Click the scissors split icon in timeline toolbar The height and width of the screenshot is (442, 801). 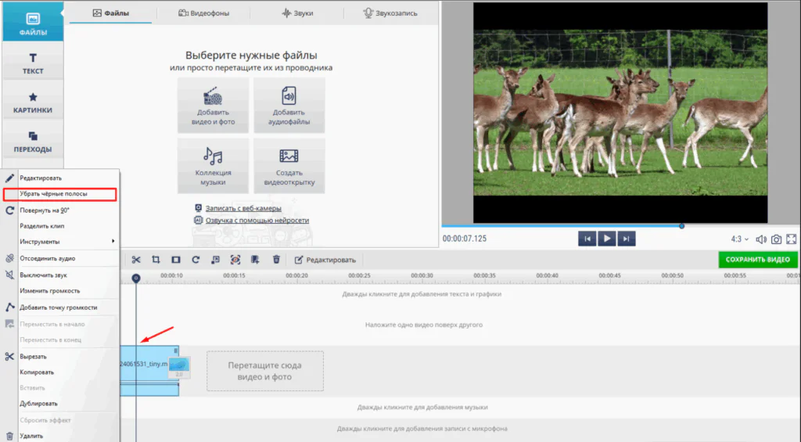[136, 260]
